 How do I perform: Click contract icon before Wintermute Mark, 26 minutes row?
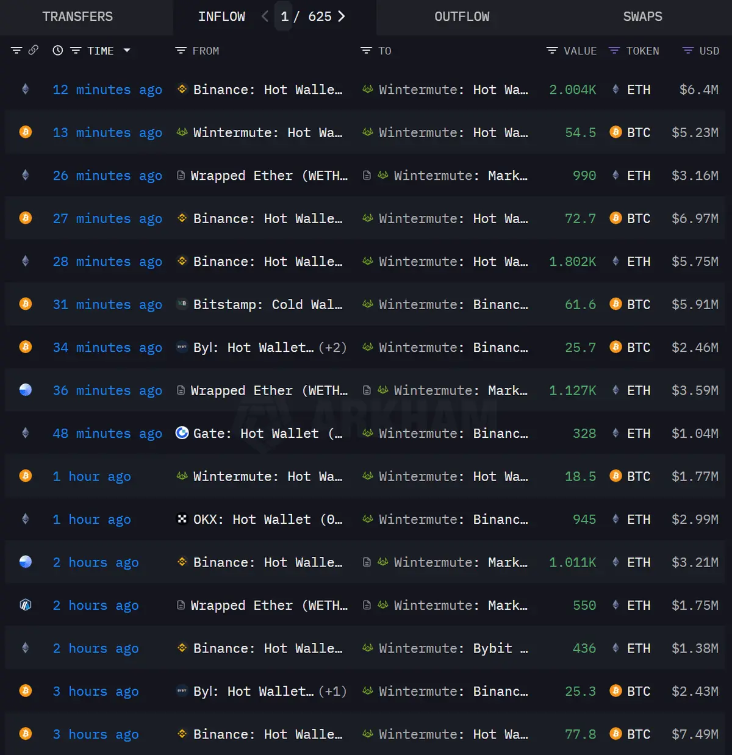coord(367,175)
